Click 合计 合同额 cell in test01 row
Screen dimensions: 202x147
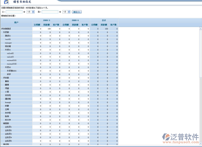(x=95, y=39)
